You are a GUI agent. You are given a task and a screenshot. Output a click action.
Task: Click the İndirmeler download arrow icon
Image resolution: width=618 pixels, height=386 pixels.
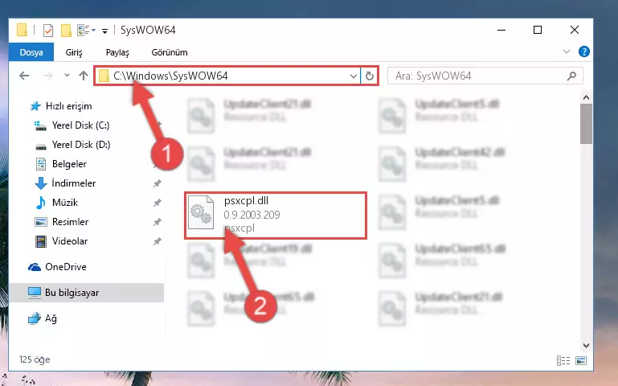41,183
